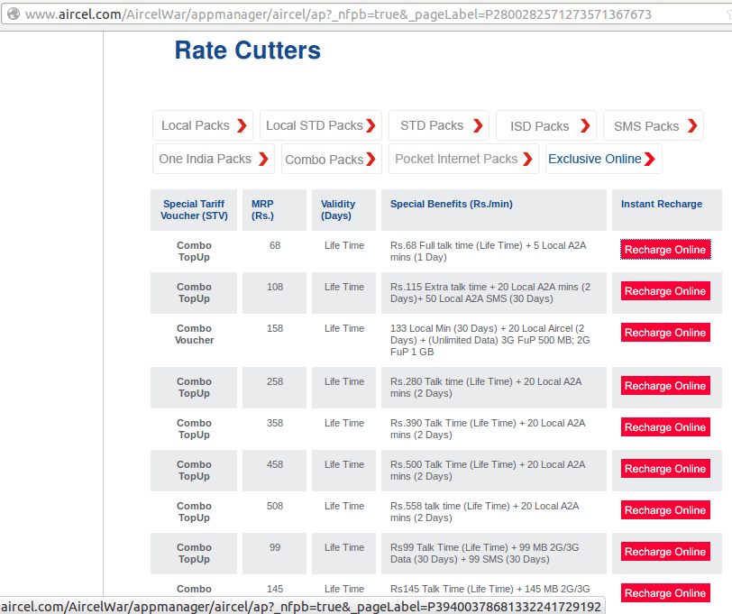Recharge Online for the Rs.99 pack
The image size is (732, 614).
(x=665, y=552)
